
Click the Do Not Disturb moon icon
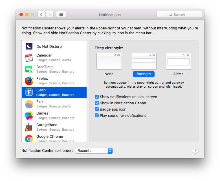pos(29,46)
